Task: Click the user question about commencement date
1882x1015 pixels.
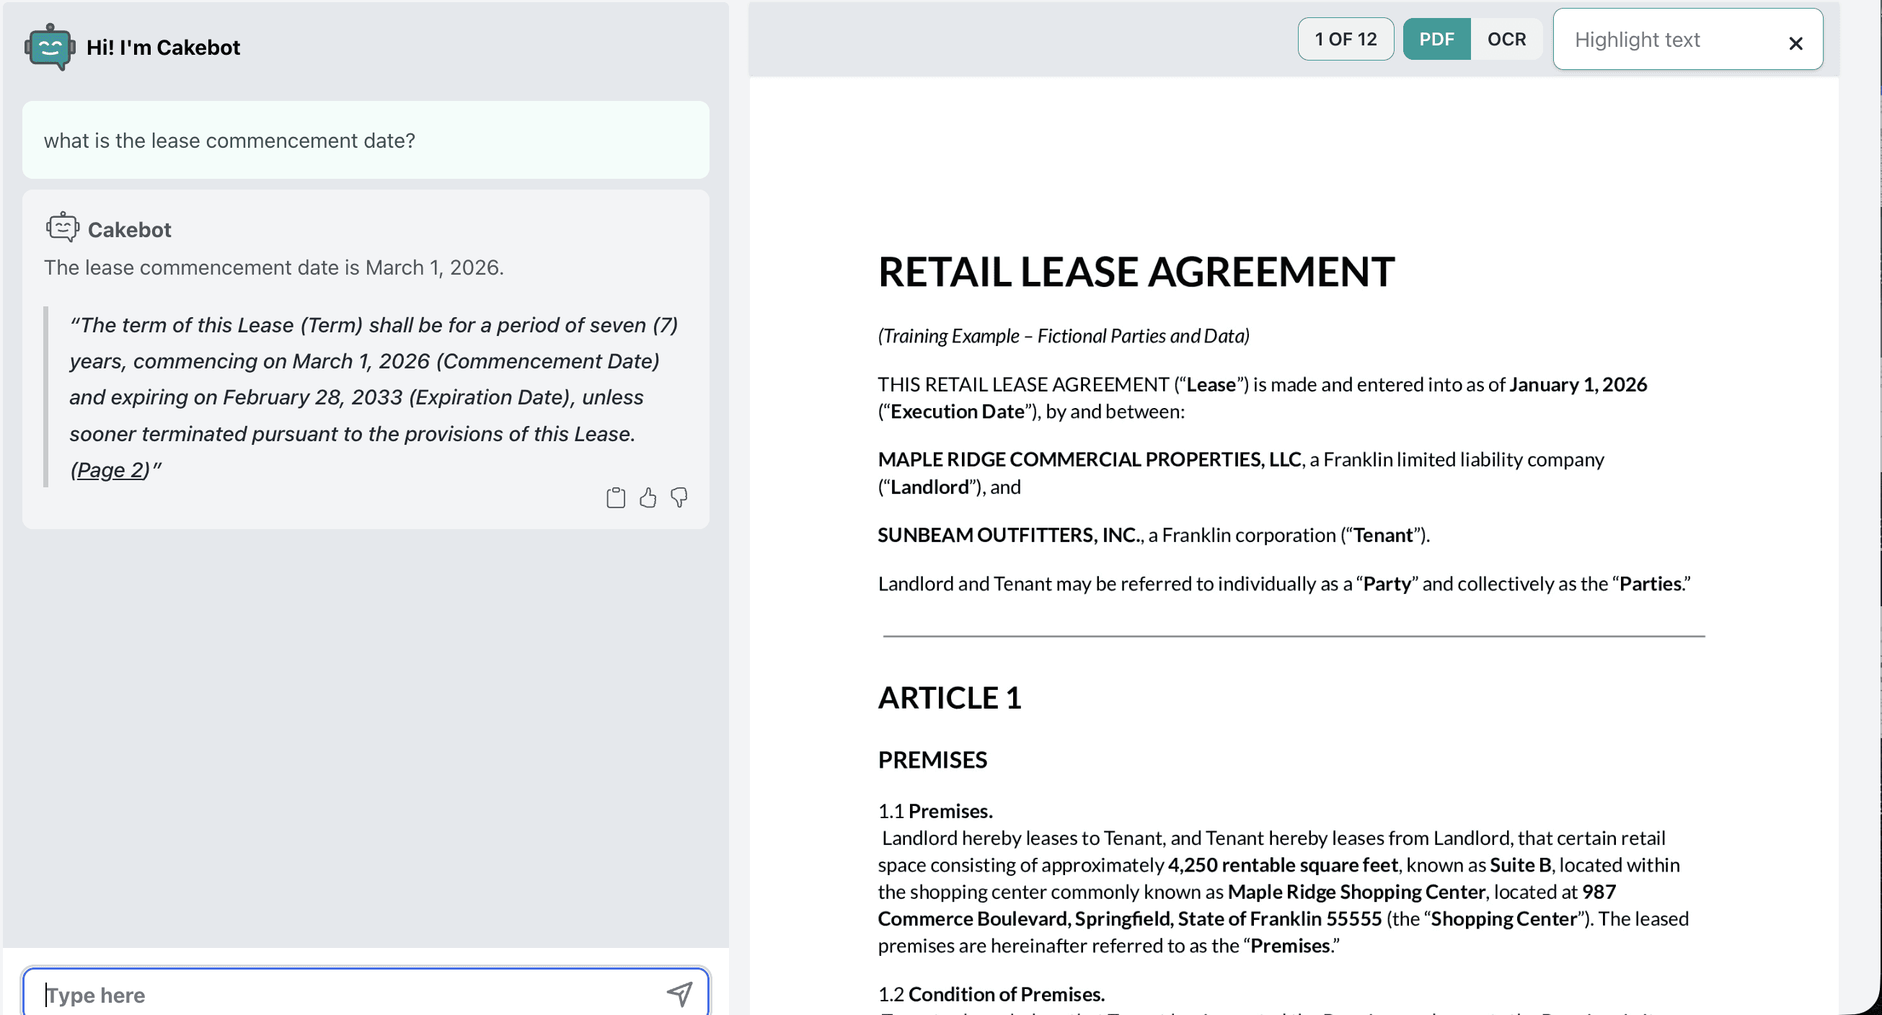Action: [229, 140]
